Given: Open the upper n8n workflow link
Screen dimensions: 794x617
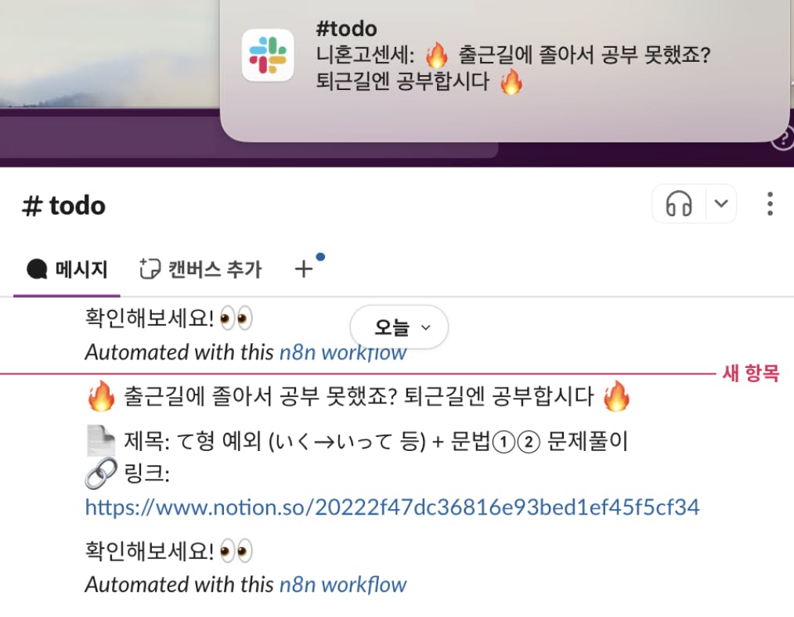Looking at the screenshot, I should pyautogui.click(x=343, y=352).
